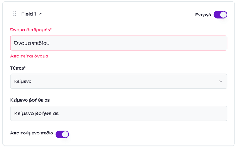Click the Κείμενο βοήθειας label above the input
Viewport: 239px width, 148px height.
pos(30,100)
